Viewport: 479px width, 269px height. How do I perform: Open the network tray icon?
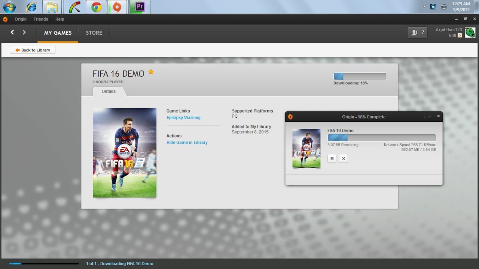(x=444, y=6)
